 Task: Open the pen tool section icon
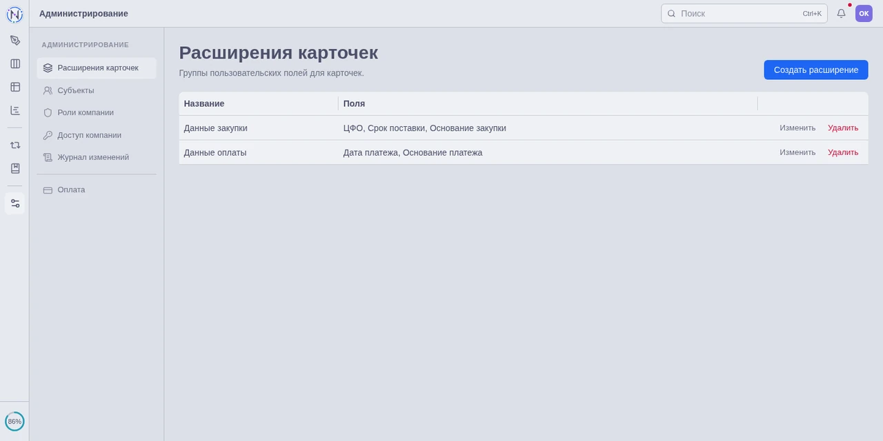15,40
